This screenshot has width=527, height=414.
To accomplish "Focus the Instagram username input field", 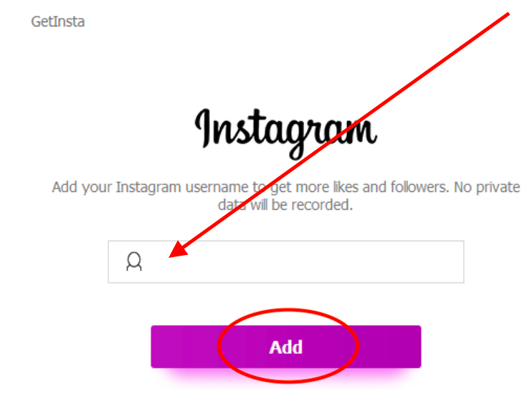I will point(285,261).
